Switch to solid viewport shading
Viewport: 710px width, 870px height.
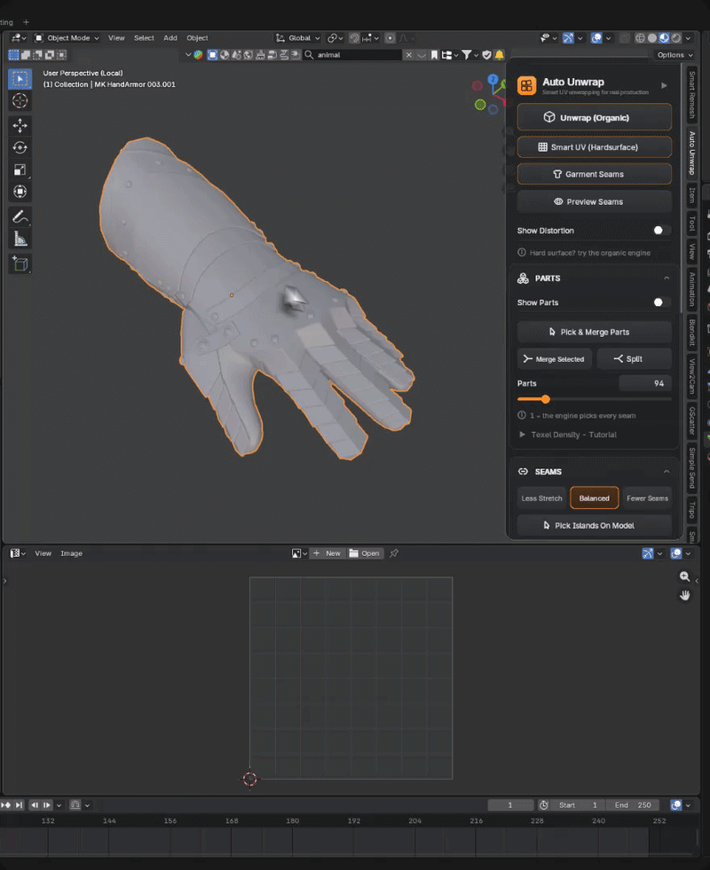652,38
